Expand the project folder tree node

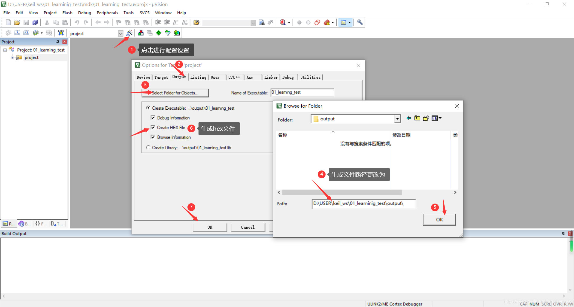(13, 58)
